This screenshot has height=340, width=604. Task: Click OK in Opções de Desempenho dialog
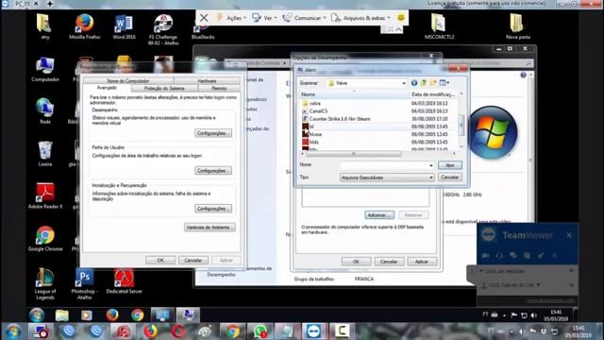click(356, 262)
